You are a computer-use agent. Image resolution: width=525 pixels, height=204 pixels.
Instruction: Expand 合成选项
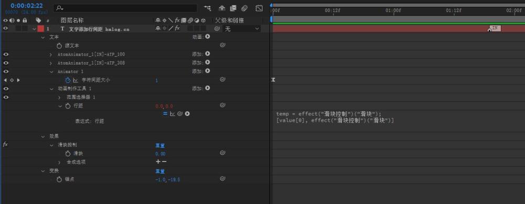(x=60, y=162)
